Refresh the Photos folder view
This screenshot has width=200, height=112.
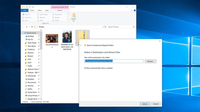(x=105, y=27)
